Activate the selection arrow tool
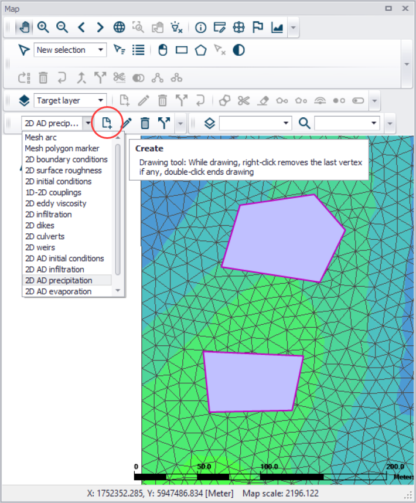The image size is (416, 503). click(23, 50)
